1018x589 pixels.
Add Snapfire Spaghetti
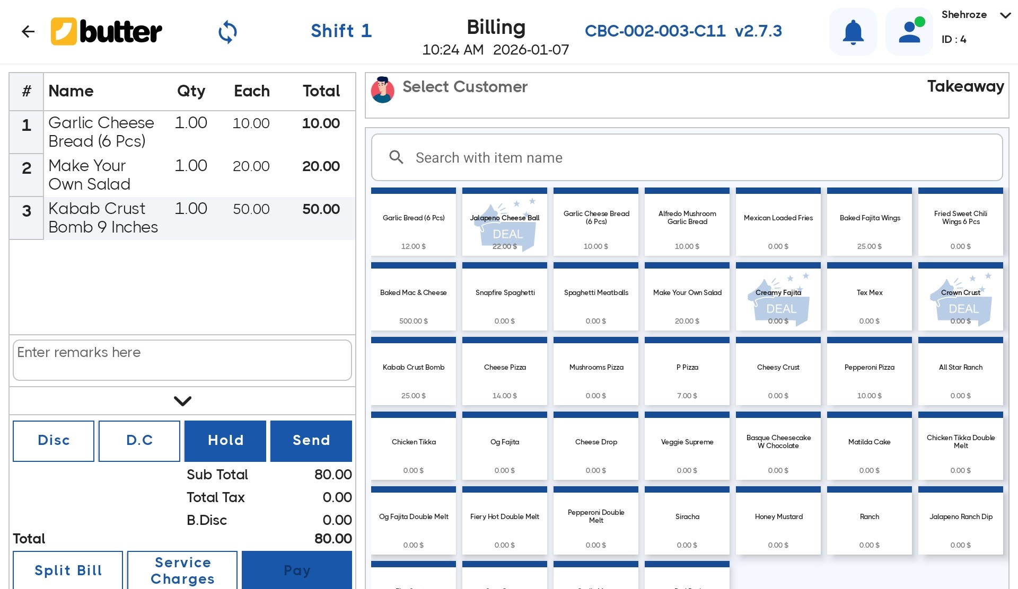point(505,297)
